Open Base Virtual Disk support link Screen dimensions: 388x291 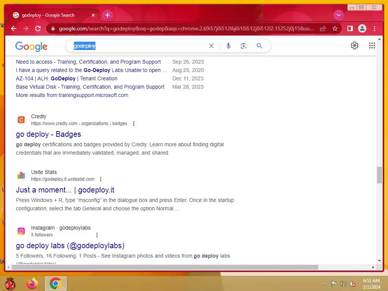point(90,87)
